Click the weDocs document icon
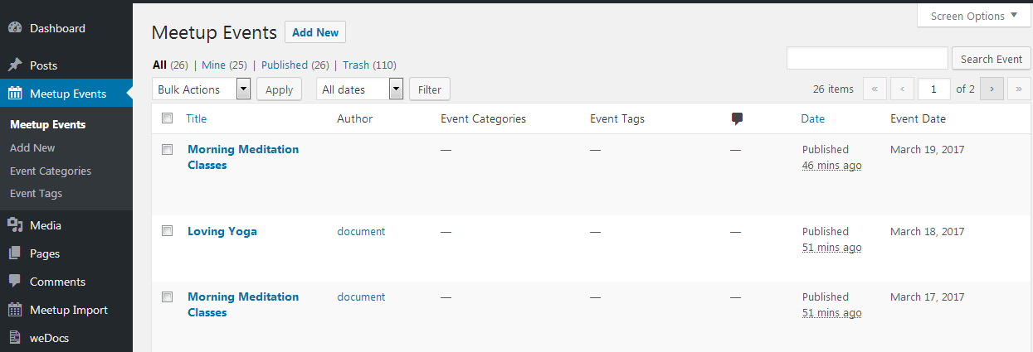 [x=15, y=338]
